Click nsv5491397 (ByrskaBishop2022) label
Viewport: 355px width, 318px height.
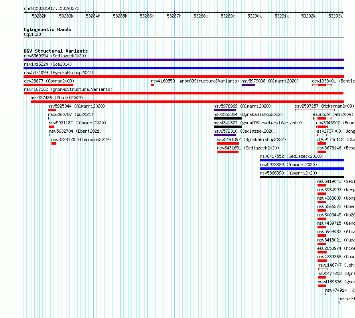pos(252,139)
